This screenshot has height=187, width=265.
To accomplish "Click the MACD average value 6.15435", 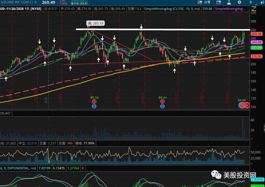I will (59, 168).
